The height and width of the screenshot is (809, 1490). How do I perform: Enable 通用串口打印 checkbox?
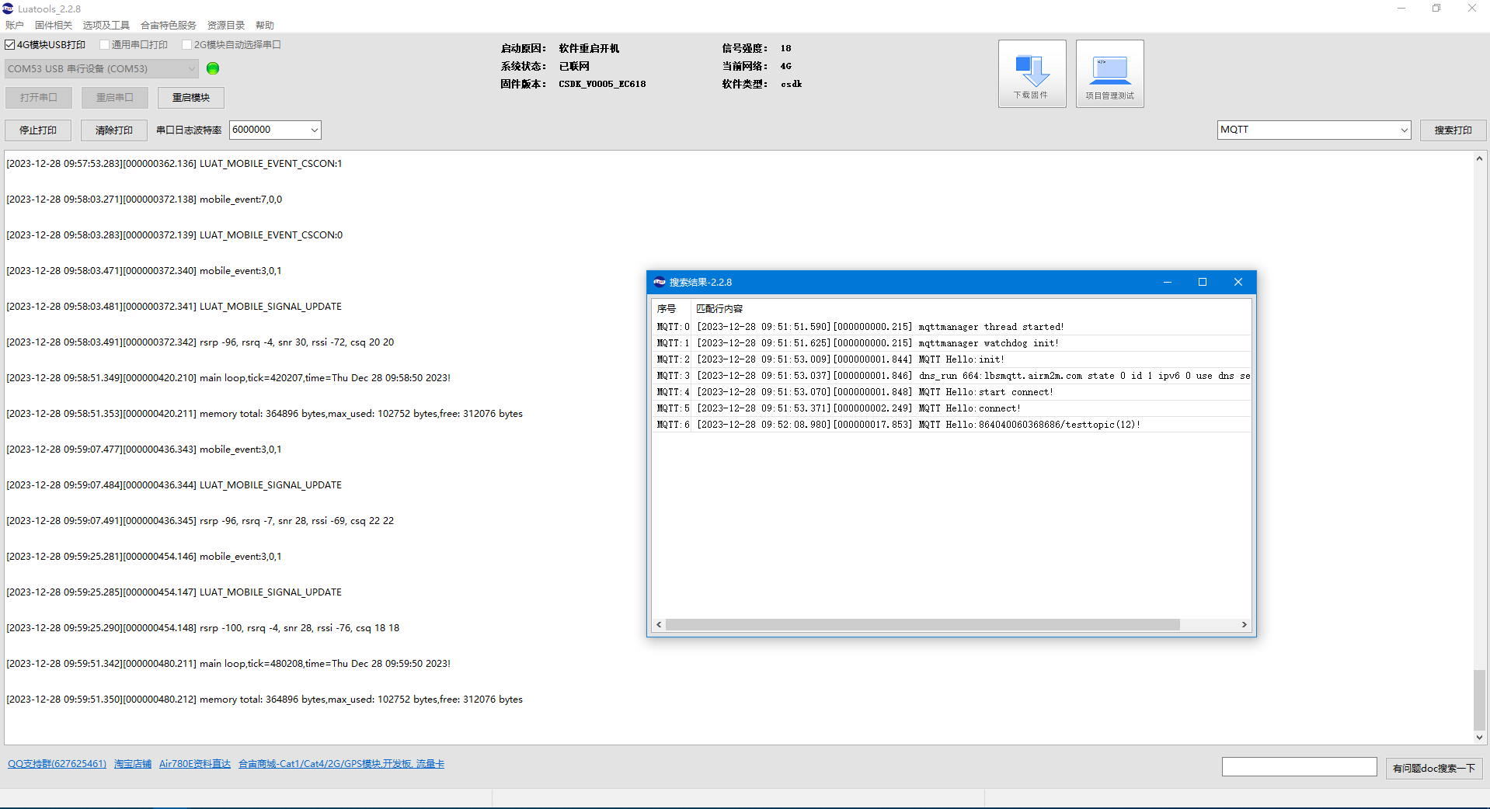point(104,45)
